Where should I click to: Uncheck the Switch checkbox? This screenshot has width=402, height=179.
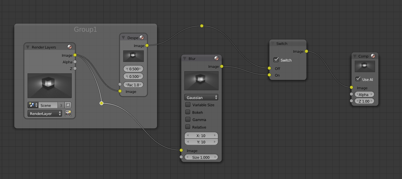tap(276, 60)
